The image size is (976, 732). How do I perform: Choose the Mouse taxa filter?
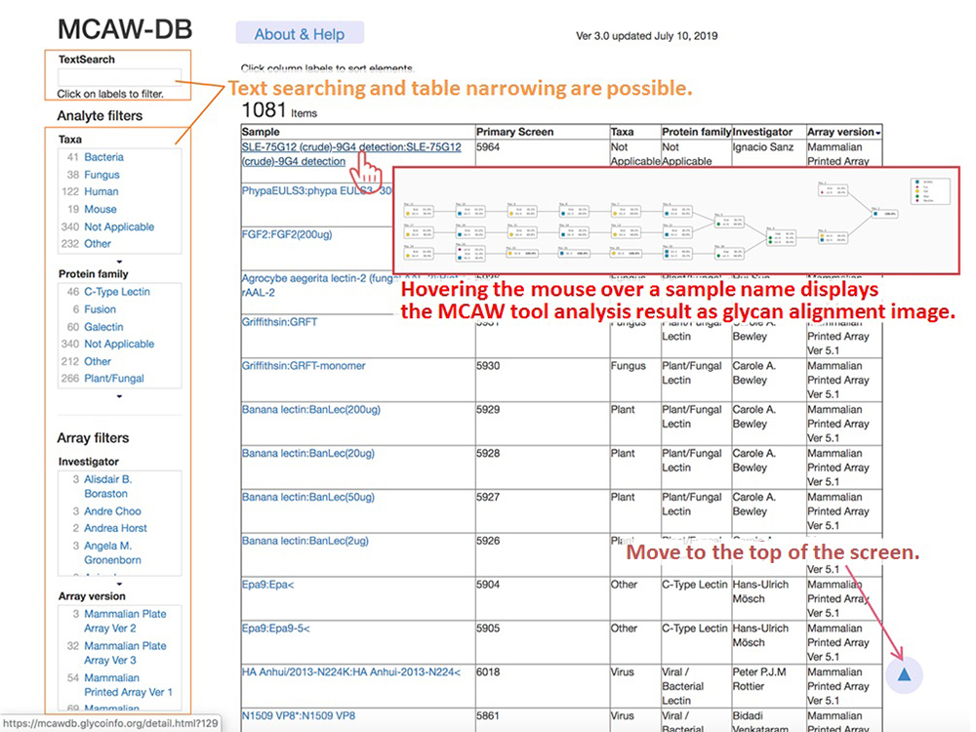tap(101, 209)
